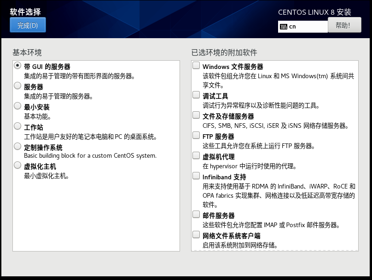372x280 pixels.
Task: Check the Infiniband 支持 checkbox
Action: tap(196, 176)
